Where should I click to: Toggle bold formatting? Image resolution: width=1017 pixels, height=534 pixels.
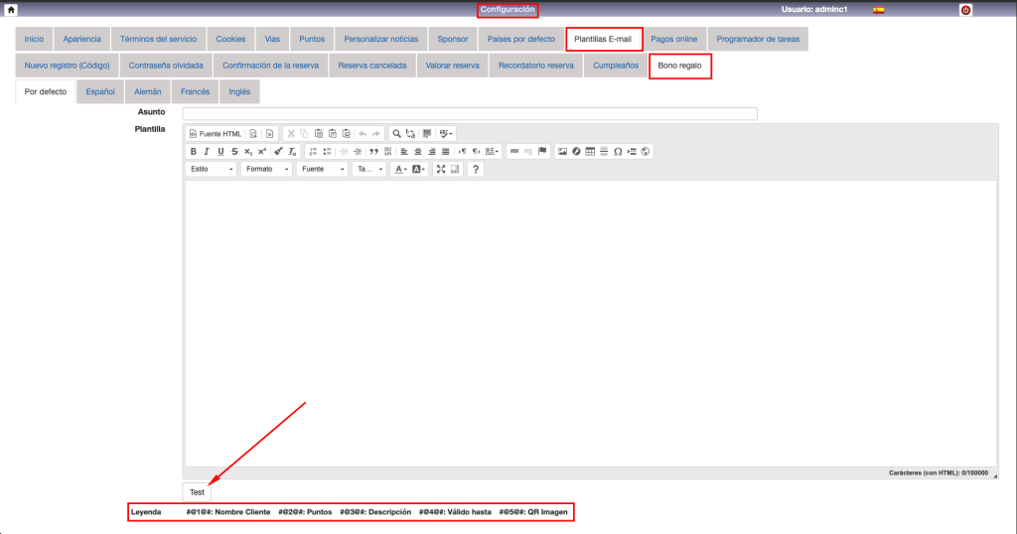click(194, 152)
